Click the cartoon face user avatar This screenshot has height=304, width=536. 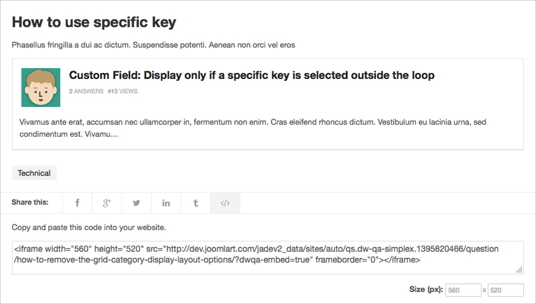click(x=41, y=88)
